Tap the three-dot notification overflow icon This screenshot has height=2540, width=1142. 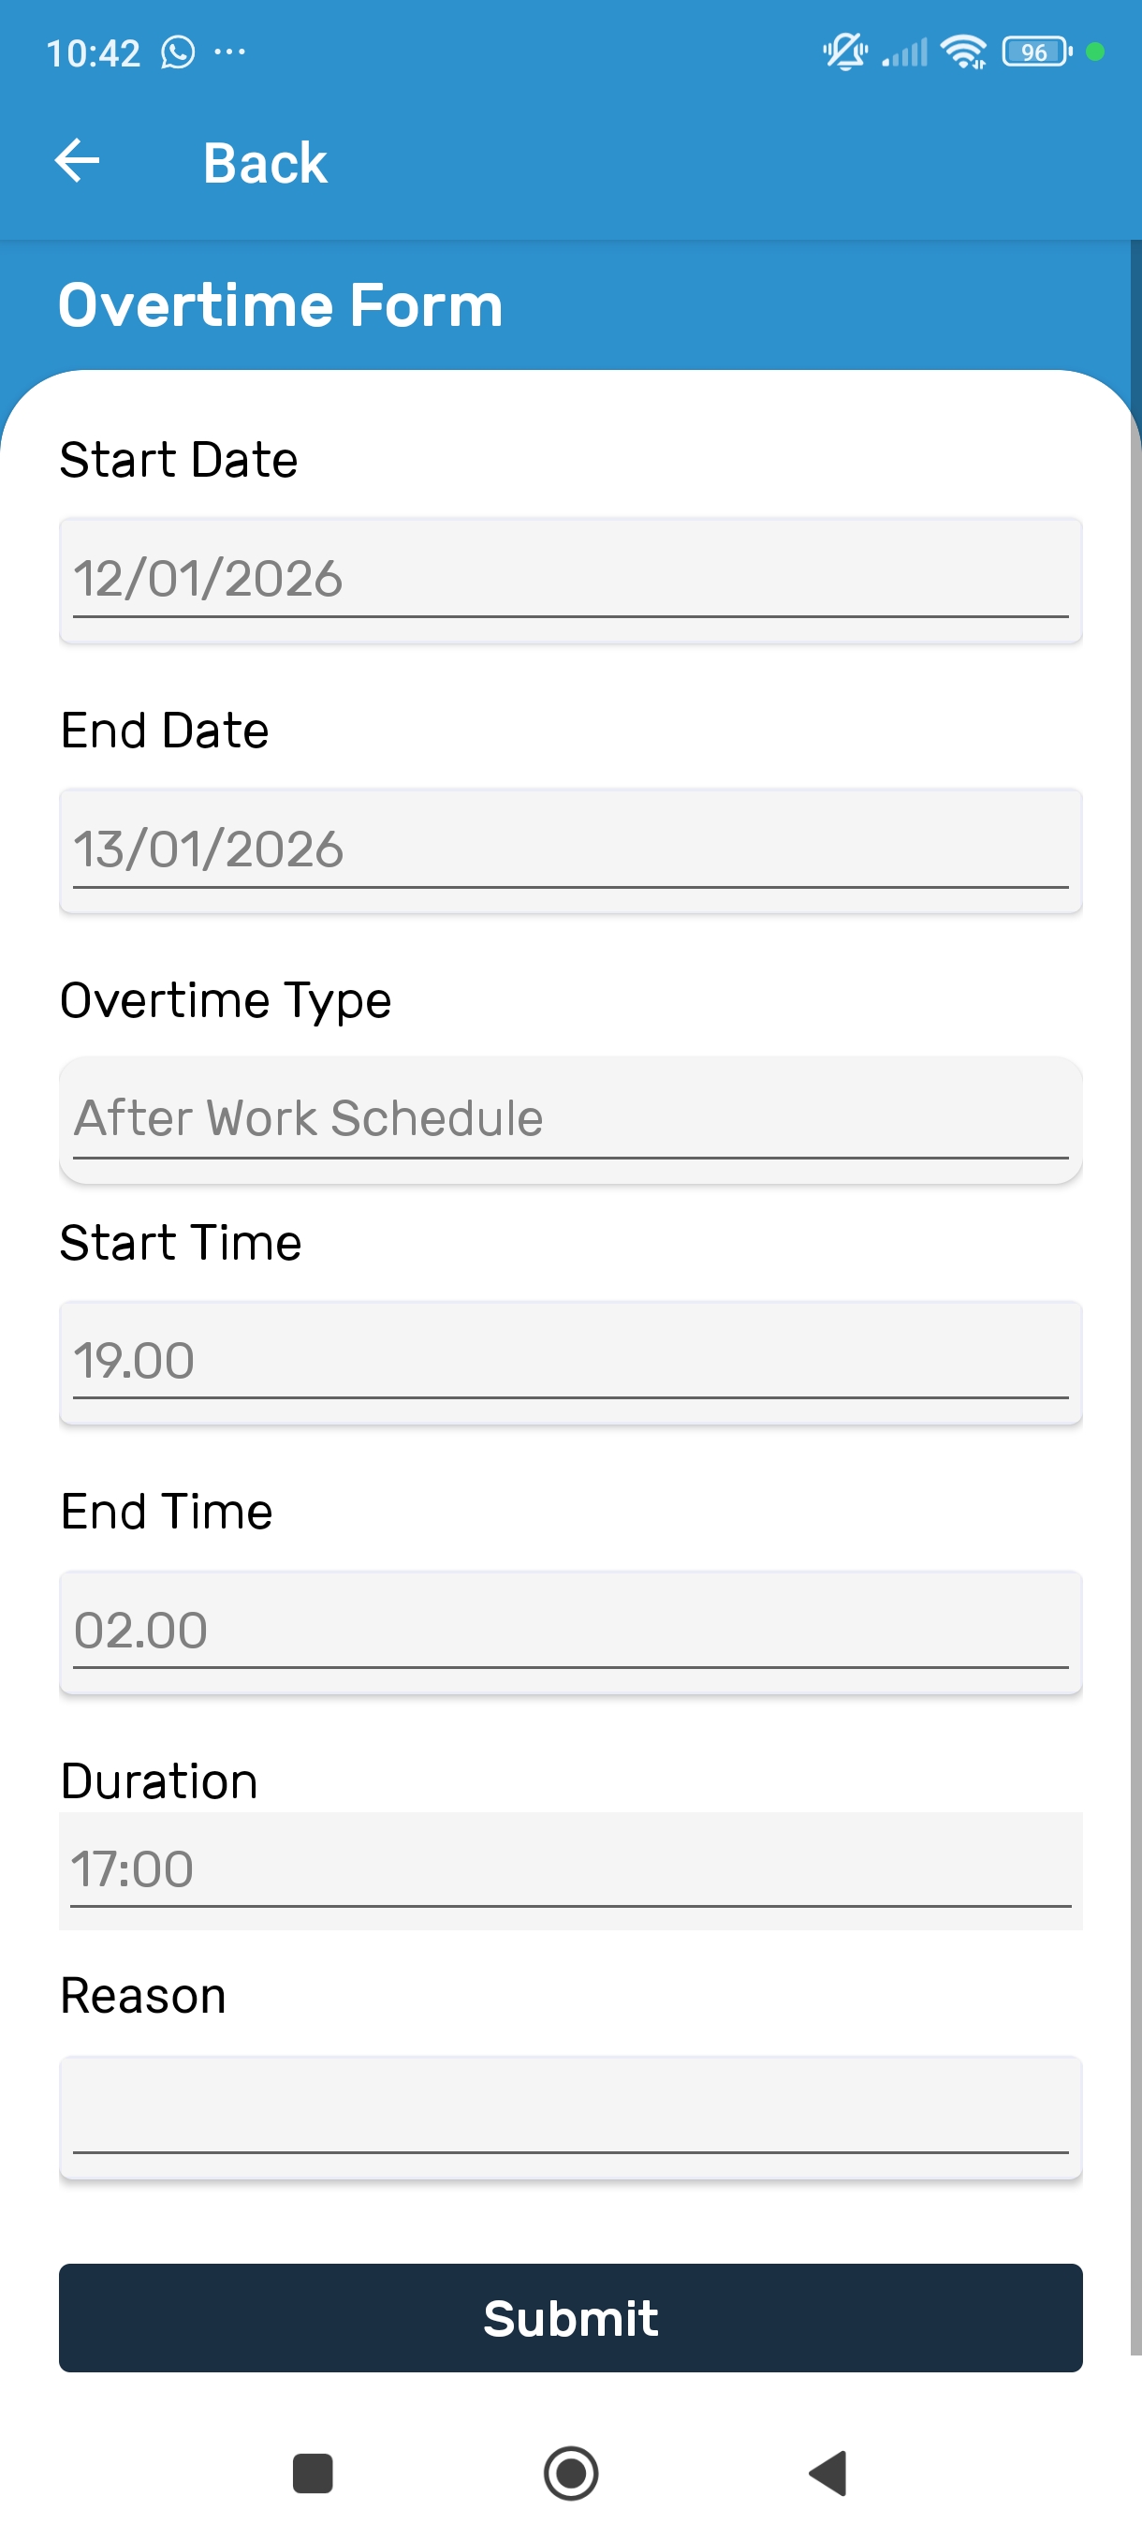229,52
